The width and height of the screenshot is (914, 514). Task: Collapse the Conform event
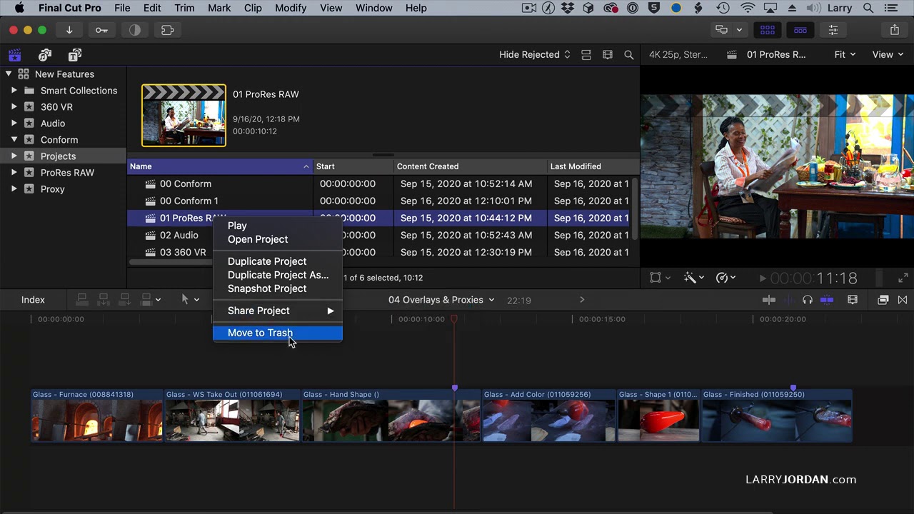(14, 139)
